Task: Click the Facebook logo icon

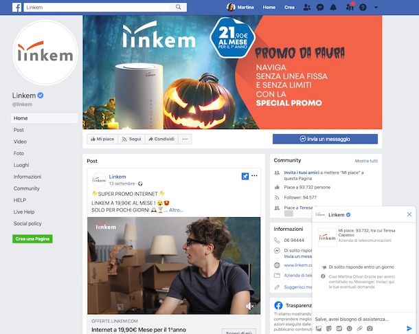Action: point(16,8)
